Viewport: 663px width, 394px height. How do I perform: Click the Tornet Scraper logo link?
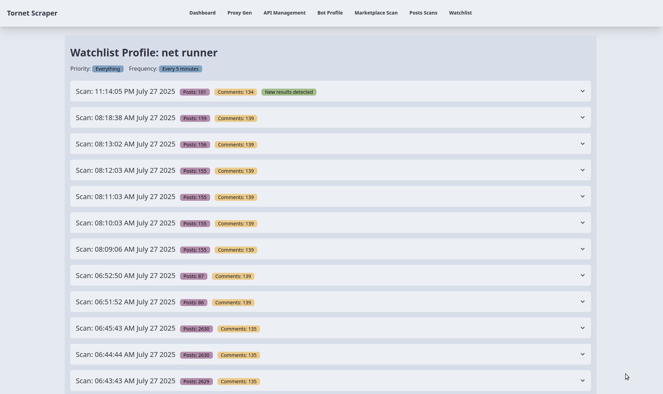click(32, 13)
